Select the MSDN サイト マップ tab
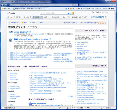 pyautogui.click(x=79, y=17)
